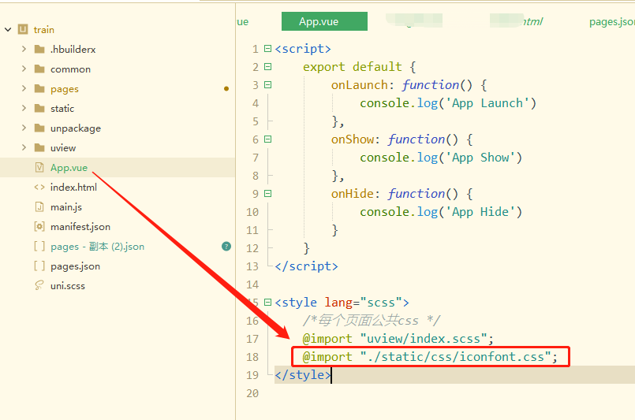Select the .hbuilderx folder label
The image size is (635, 420).
[x=73, y=50]
